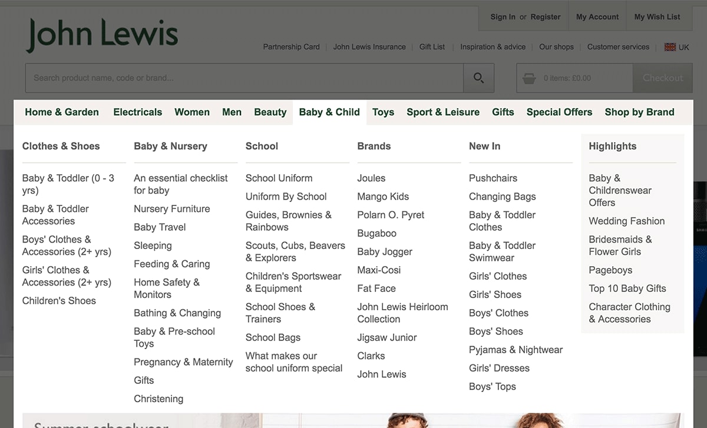Select Girls' Clothes & Accessories (2+ yrs)
This screenshot has width=707, height=428.
67,276
